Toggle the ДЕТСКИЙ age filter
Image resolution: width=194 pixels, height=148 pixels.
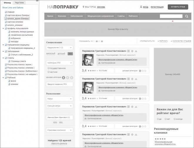click(x=61, y=54)
